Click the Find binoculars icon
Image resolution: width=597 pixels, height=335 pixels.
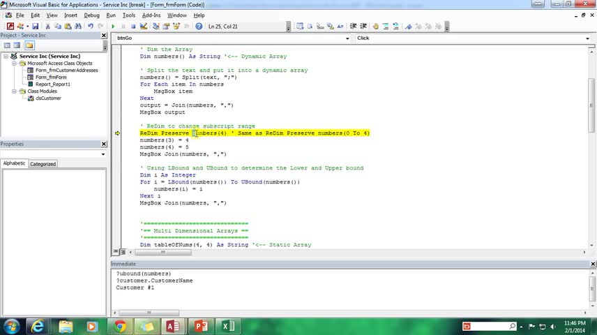point(78,27)
